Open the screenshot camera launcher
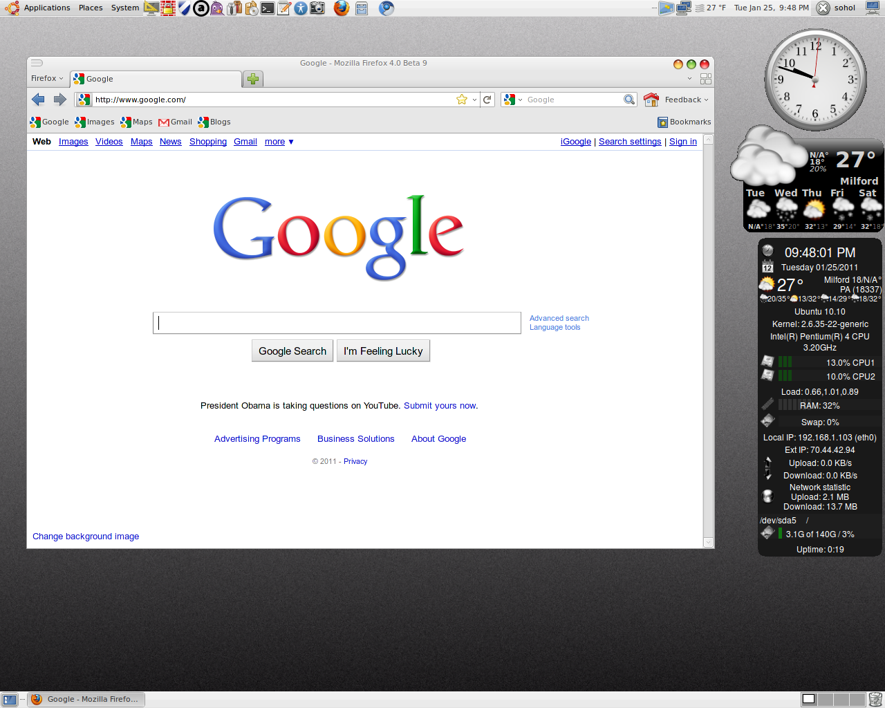The height and width of the screenshot is (708, 885). [x=317, y=8]
